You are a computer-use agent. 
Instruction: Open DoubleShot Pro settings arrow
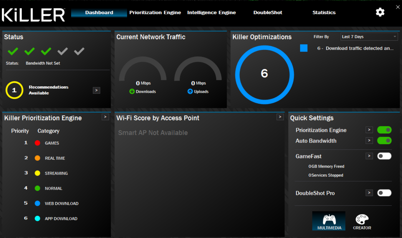(369, 193)
